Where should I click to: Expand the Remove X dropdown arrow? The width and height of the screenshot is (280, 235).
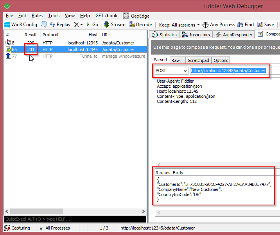(82, 25)
